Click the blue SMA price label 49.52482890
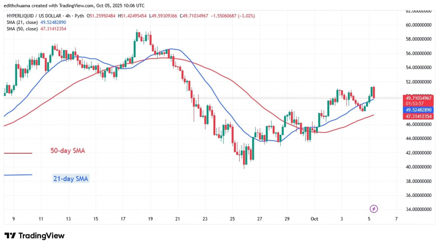This screenshot has height=247, width=439. pos(419,110)
